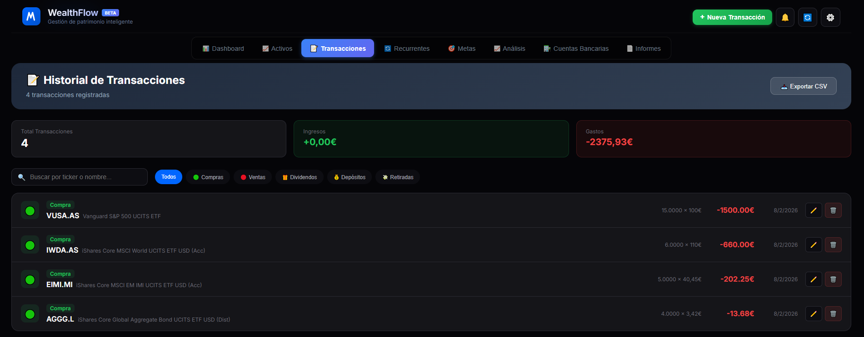Viewport: 864px width, 337px height.
Task: Click the Ingresos +0,00€ card
Action: 431,139
